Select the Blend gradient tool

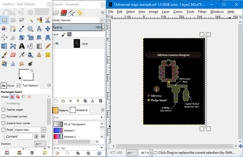pyautogui.click(x=39, y=46)
